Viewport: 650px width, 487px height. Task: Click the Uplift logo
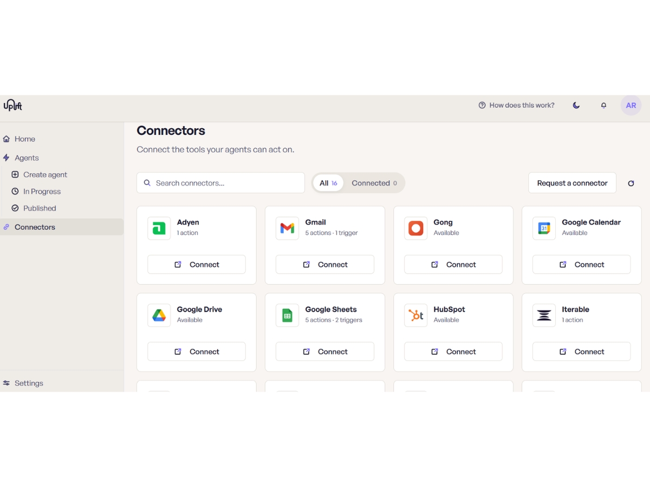coord(13,105)
